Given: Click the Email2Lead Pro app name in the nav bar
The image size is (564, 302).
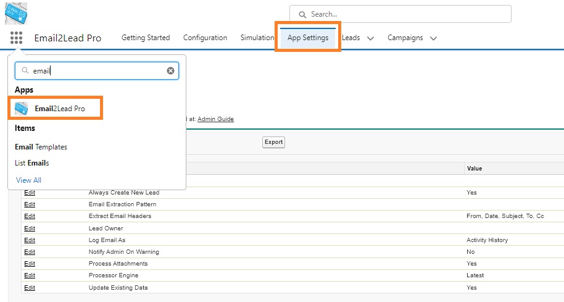Looking at the screenshot, I should click(68, 38).
